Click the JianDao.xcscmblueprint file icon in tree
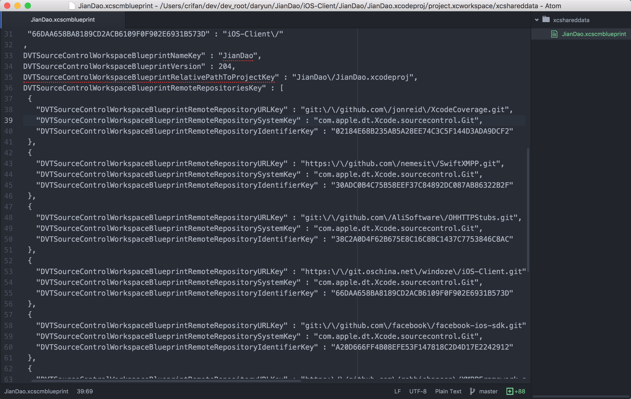This screenshot has width=631, height=399. pyautogui.click(x=554, y=34)
